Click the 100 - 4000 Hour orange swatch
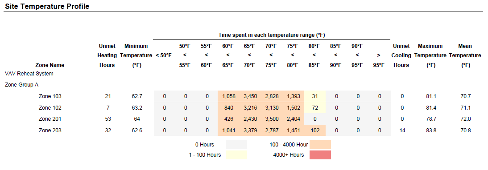Viewport: 488px width, 170px height. [320, 145]
